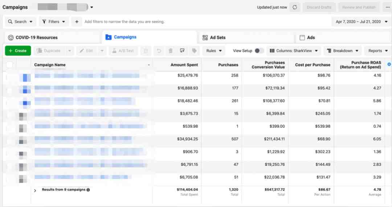Image resolution: width=392 pixels, height=207 pixels.
Task: Sort by the Amount Spent column header
Action: click(177, 65)
